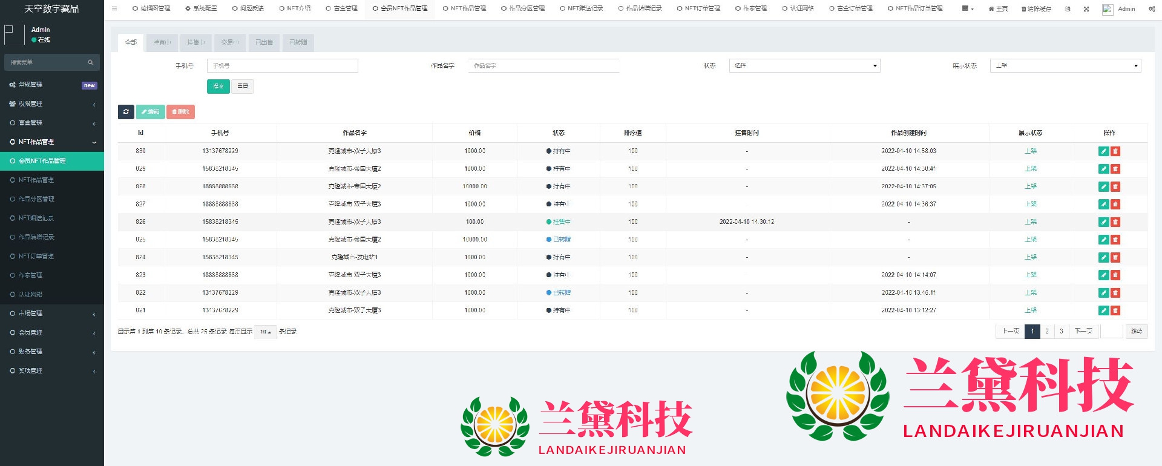Click the red delete icon for row 826
The image size is (1162, 466).
(1115, 222)
